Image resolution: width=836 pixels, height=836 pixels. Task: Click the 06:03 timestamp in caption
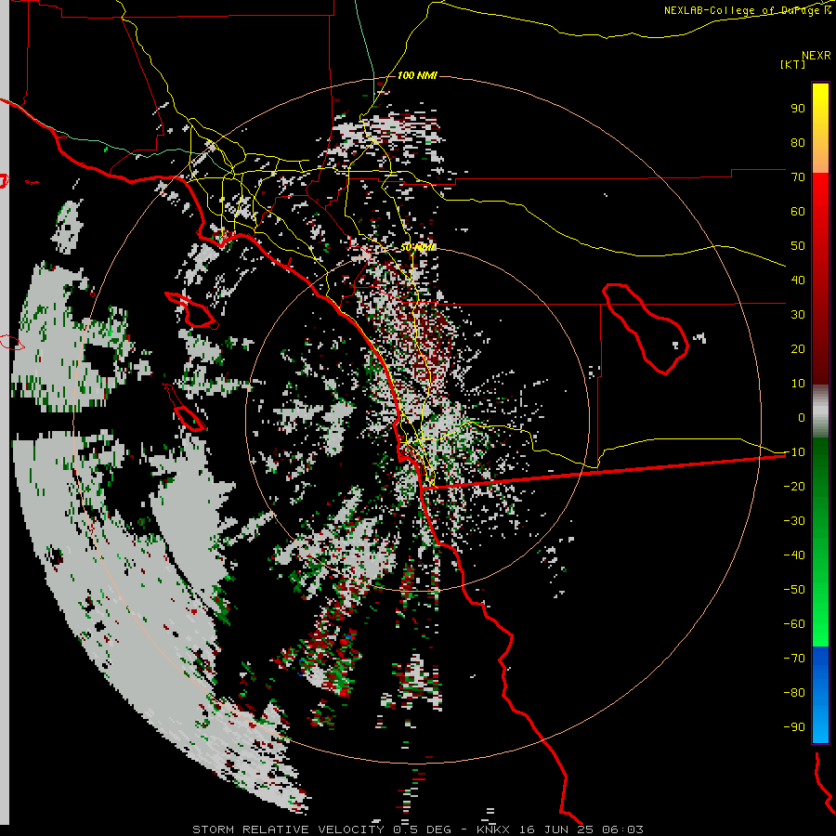[622, 829]
